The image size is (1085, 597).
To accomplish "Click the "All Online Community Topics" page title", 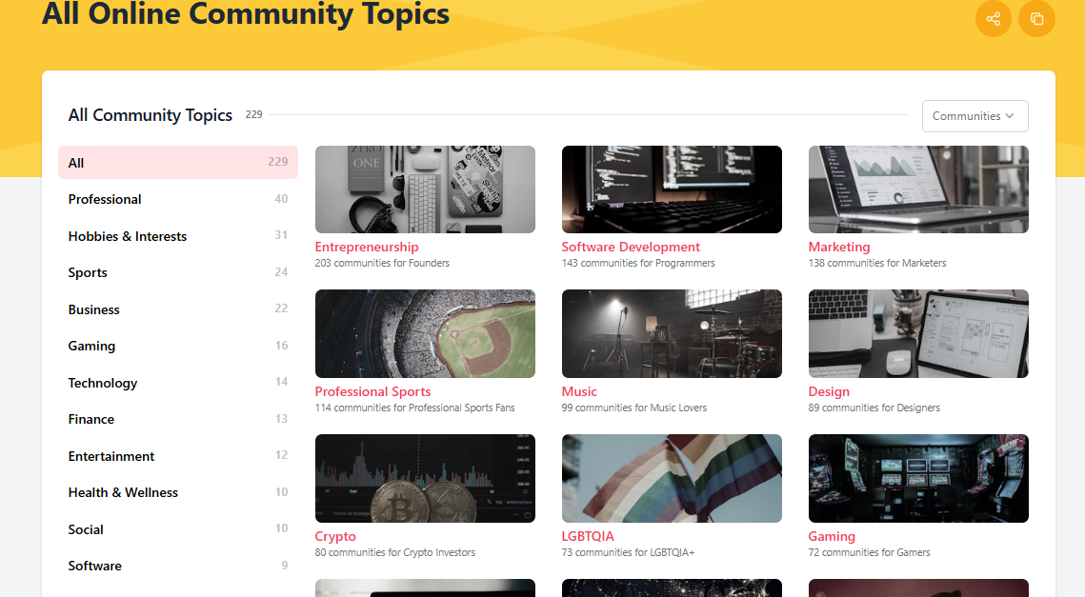I will point(246,13).
